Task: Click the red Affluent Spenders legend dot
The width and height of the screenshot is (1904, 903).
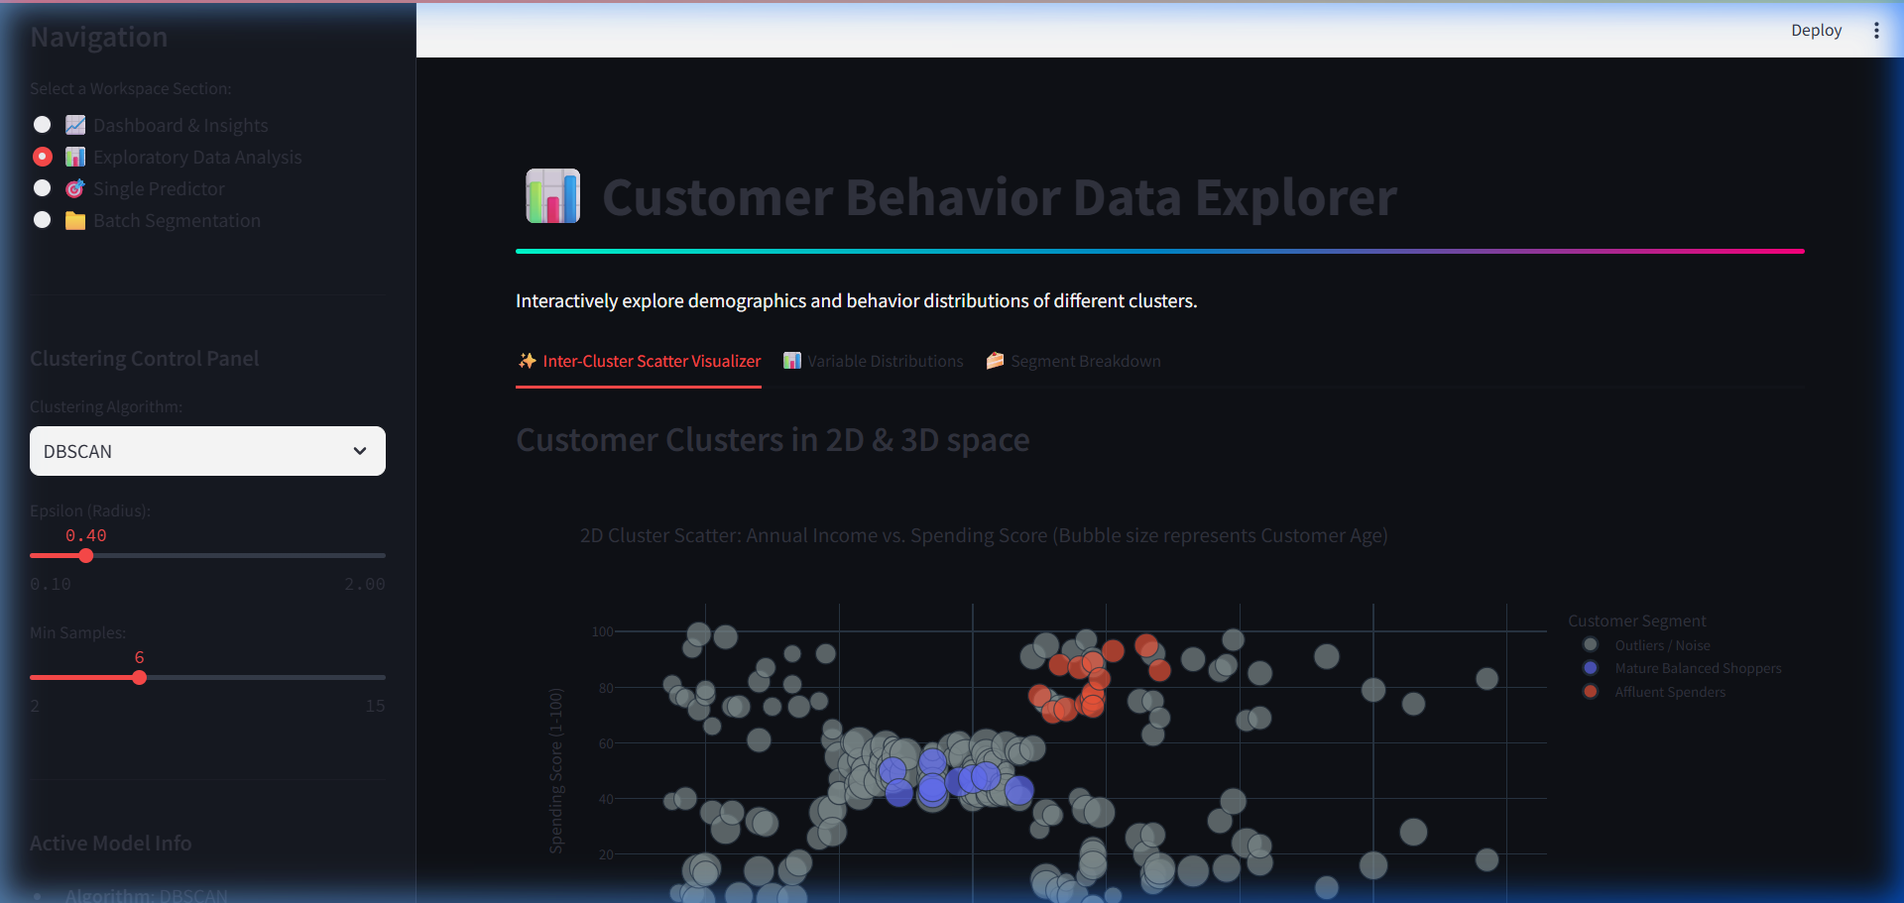Action: [1591, 692]
